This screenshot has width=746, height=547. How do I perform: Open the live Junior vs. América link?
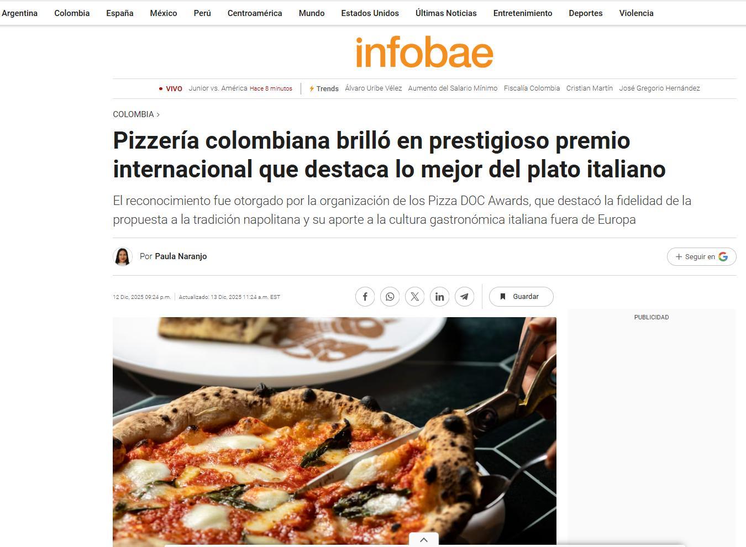point(218,88)
